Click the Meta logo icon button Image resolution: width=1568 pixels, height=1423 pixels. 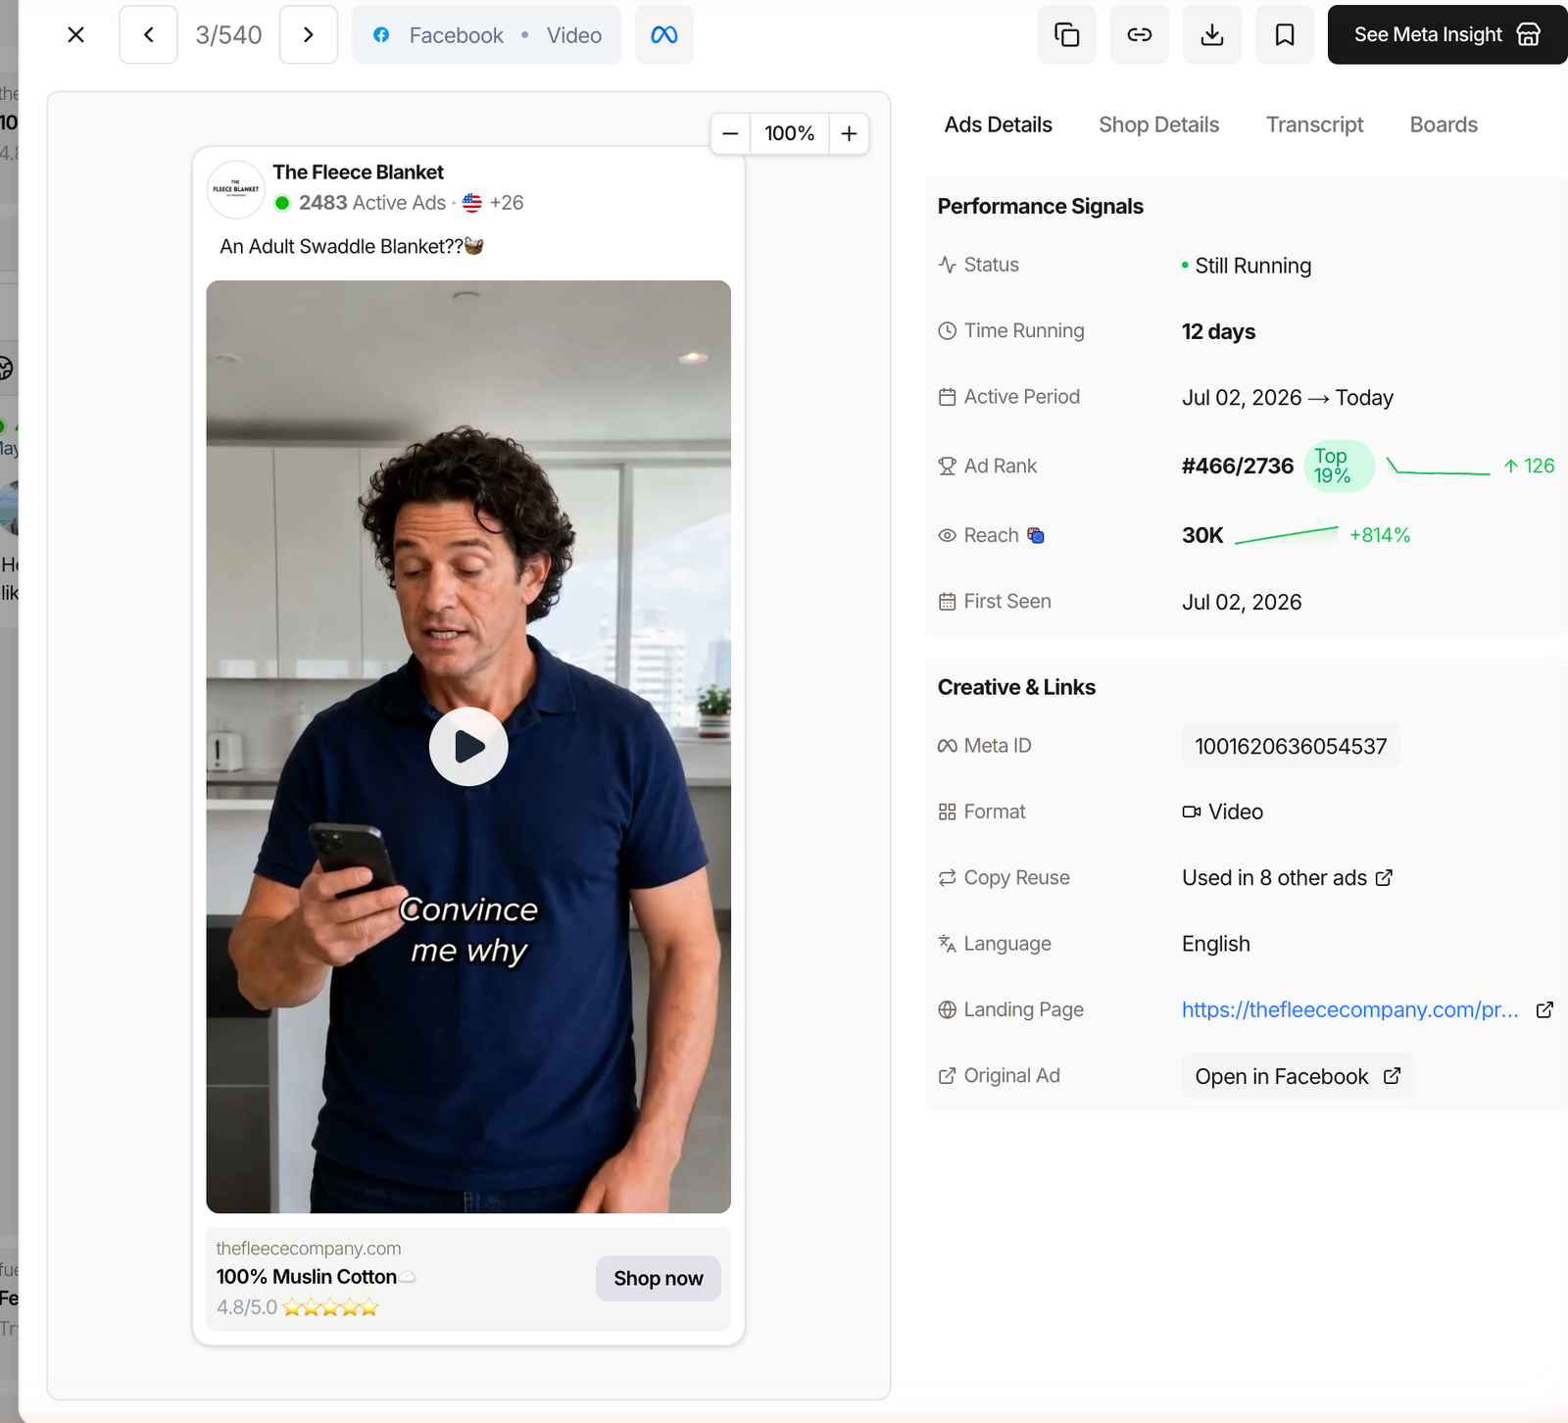pos(664,35)
